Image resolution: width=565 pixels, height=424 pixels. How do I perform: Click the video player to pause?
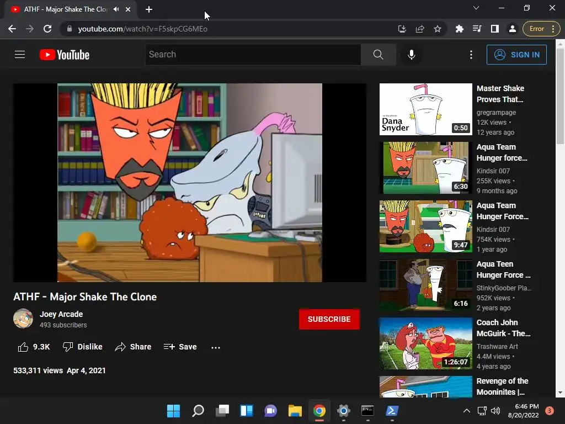(190, 182)
